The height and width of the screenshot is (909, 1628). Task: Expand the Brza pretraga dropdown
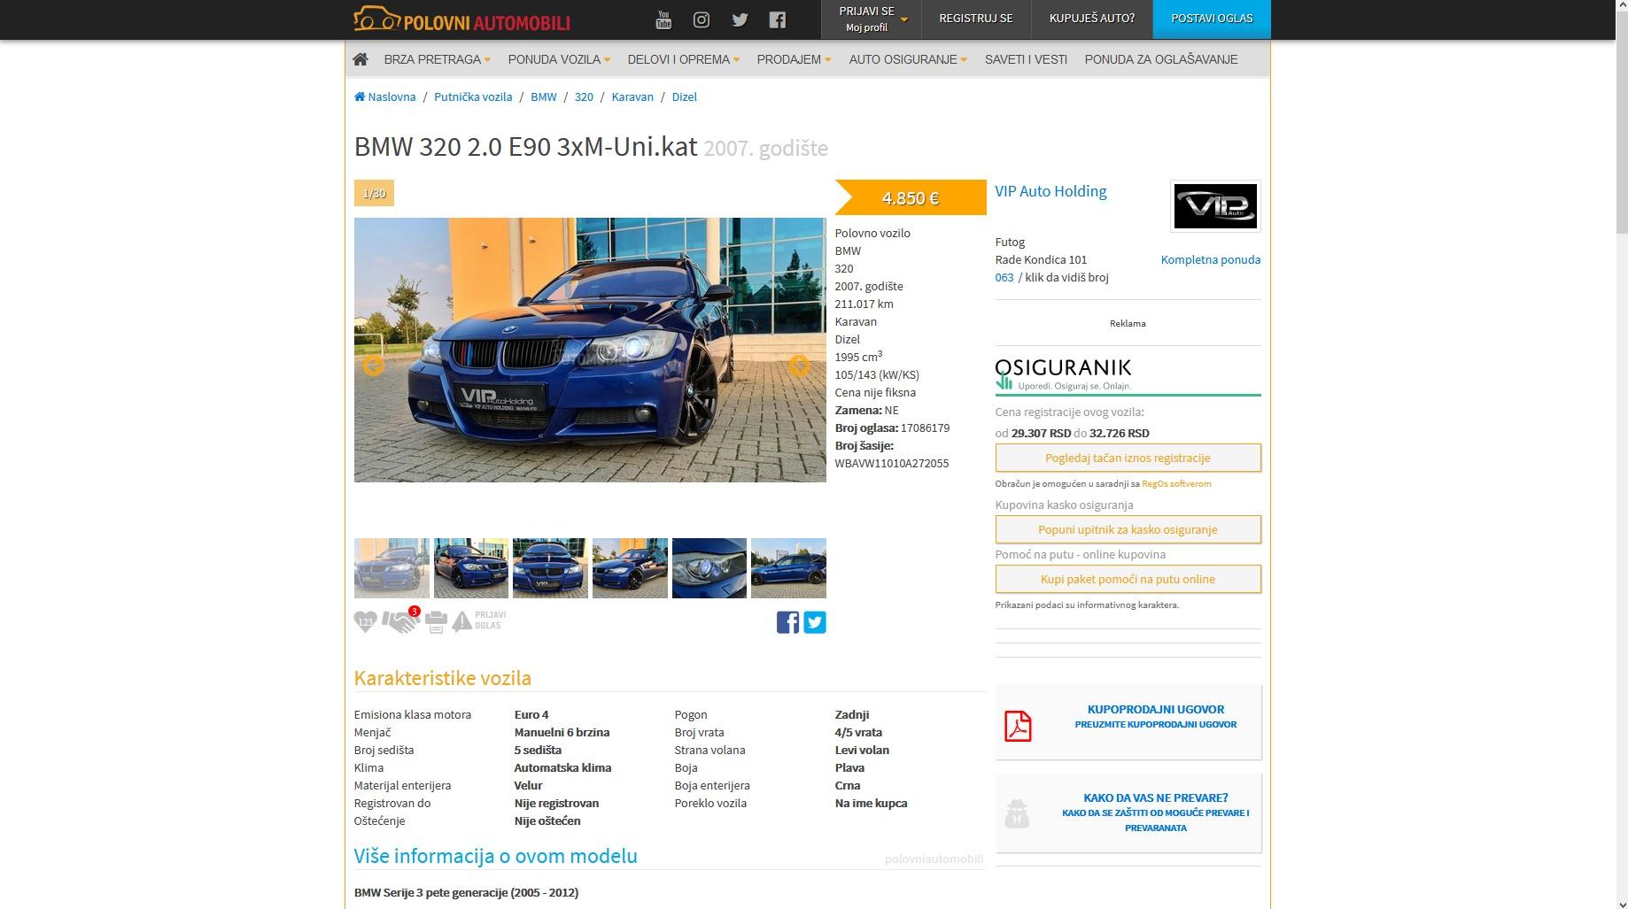click(x=437, y=59)
